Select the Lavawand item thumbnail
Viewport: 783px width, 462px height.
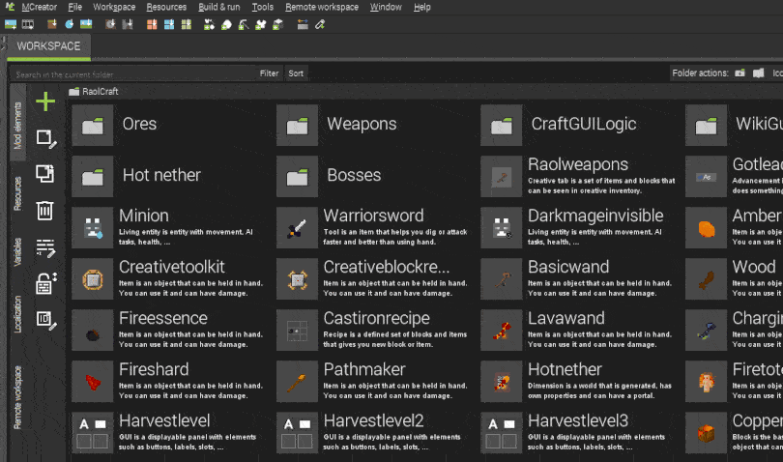pyautogui.click(x=502, y=331)
